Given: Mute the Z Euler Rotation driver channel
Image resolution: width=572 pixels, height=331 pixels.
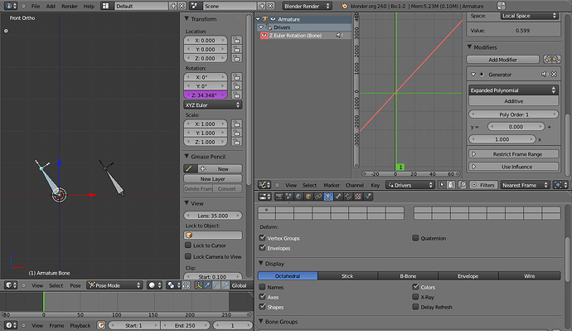Looking at the screenshot, I should 340,36.
